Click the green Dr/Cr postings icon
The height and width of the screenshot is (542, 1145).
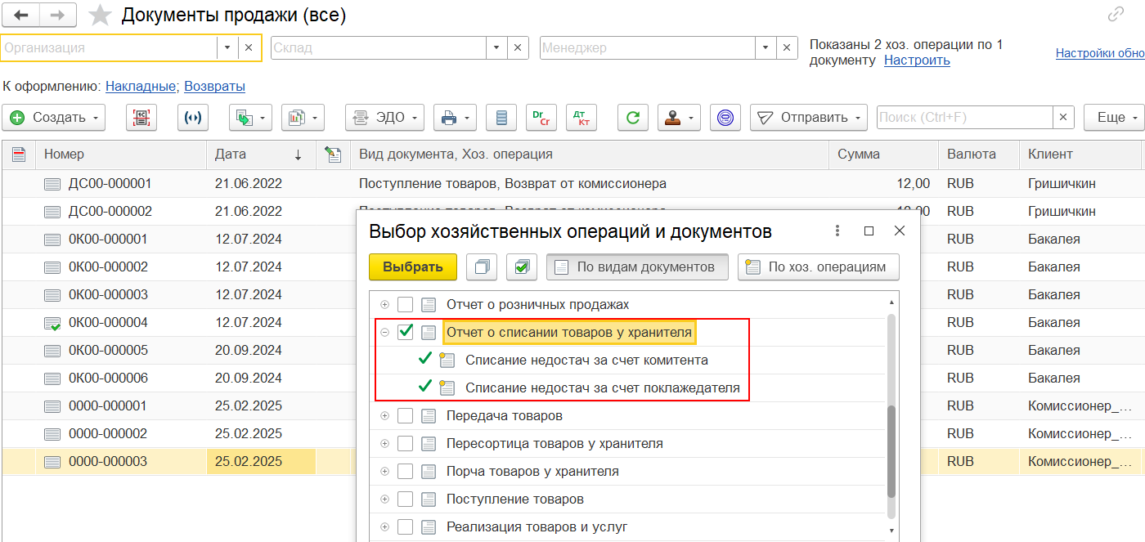[x=541, y=118]
